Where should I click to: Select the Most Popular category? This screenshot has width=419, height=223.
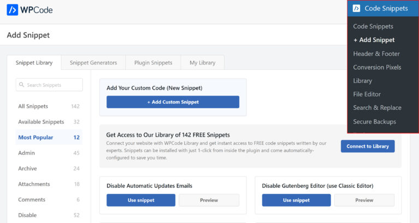tap(49, 137)
